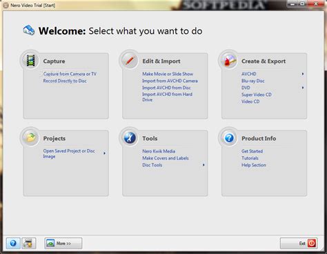Expand the Disc Tools submenu arrow

coord(204,165)
